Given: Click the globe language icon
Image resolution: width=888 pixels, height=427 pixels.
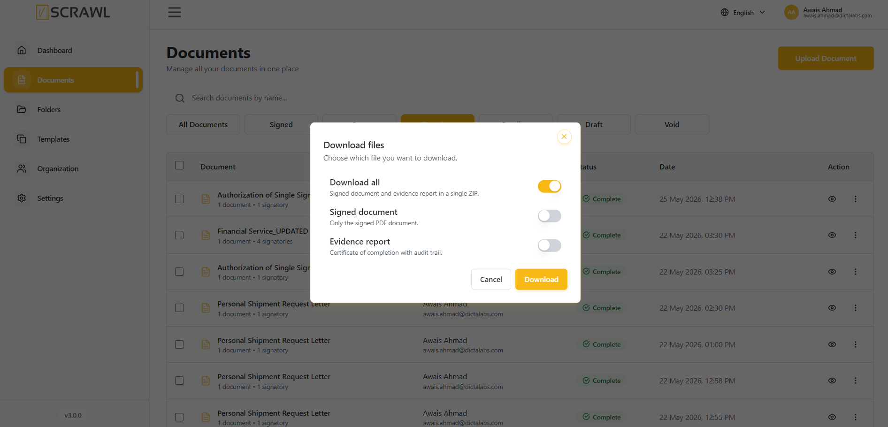Looking at the screenshot, I should pos(725,13).
